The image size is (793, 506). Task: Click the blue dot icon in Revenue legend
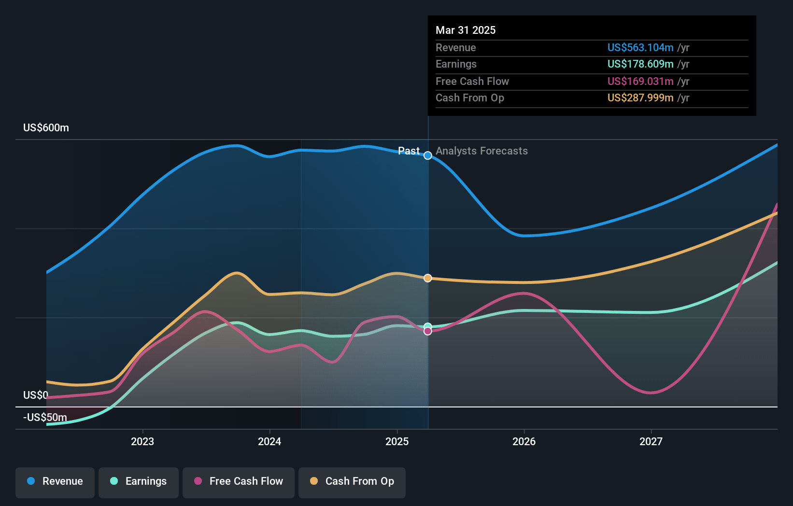pos(31,481)
